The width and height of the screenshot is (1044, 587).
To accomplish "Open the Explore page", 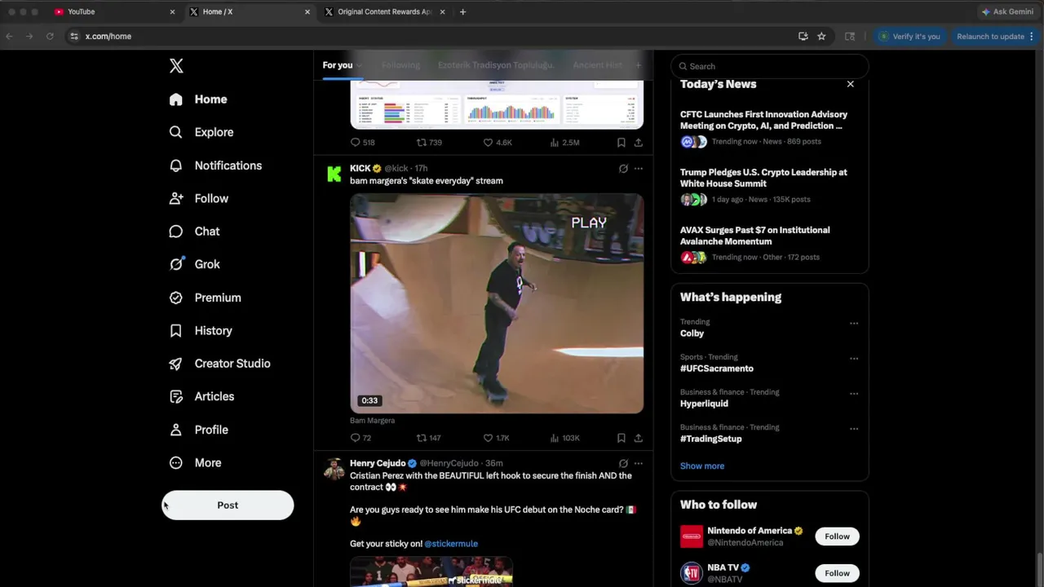I will coord(201,132).
